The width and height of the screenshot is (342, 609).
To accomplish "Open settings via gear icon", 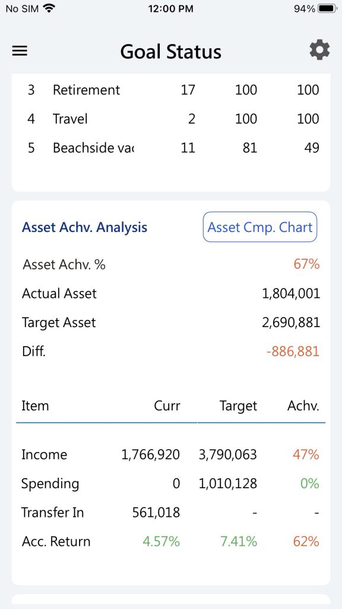I will (x=319, y=51).
